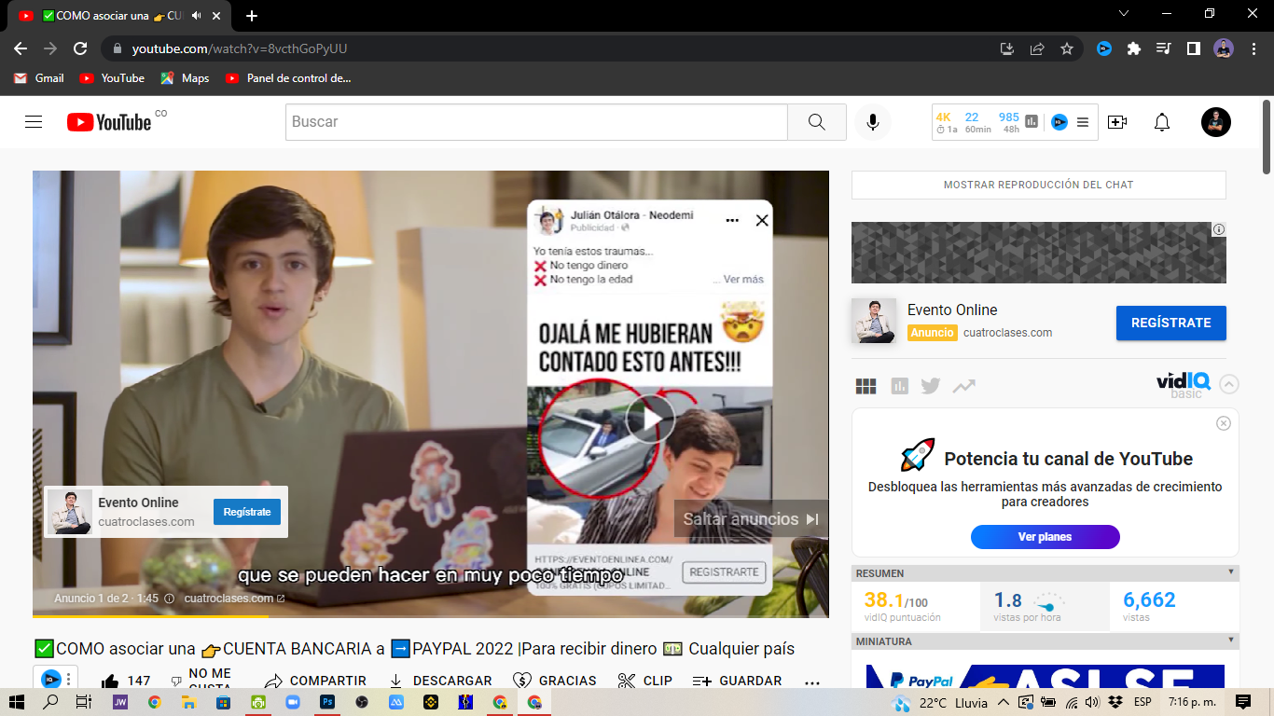Click MOSTRAR REPRODUCCIÓN DEL CHAT

pyautogui.click(x=1039, y=185)
